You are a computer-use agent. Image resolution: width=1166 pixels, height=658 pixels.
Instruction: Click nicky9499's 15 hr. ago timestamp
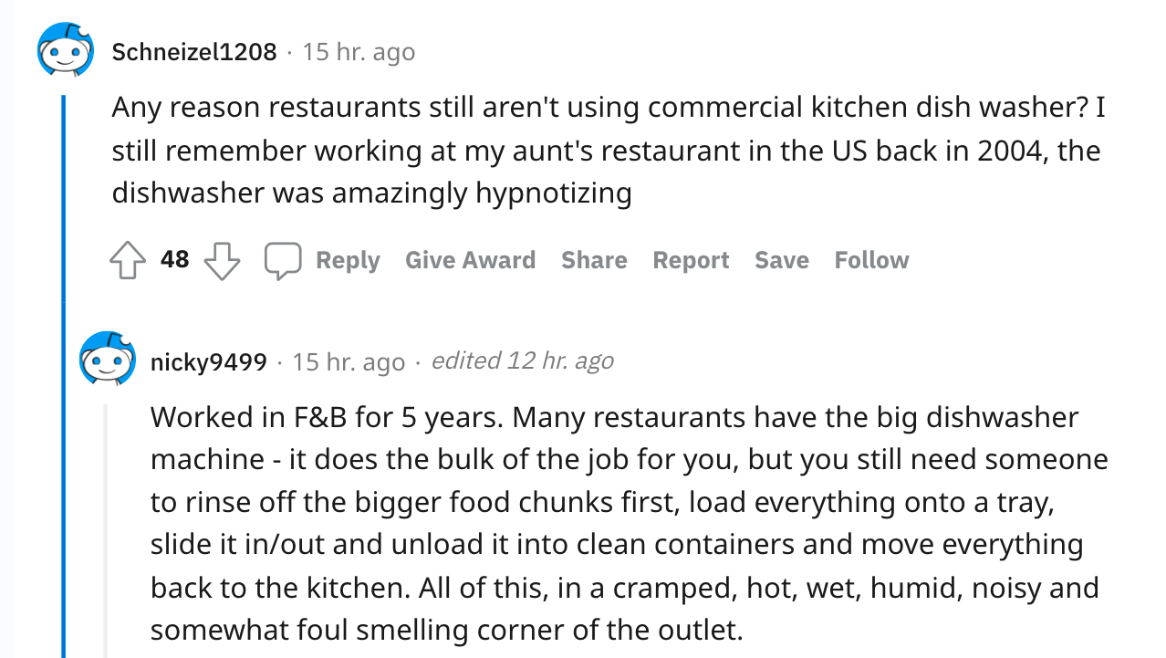click(349, 362)
